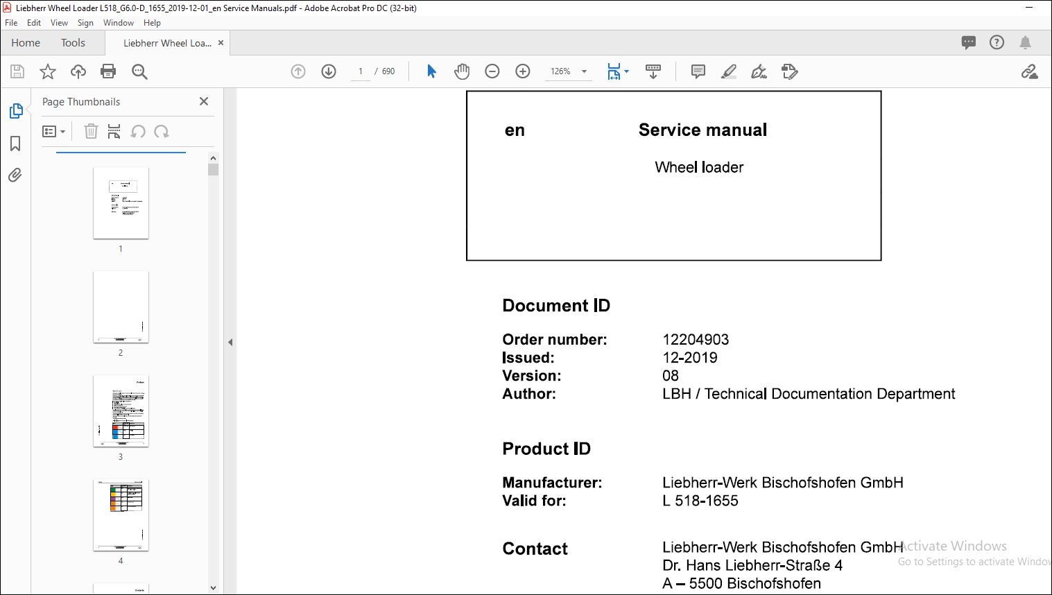Click the Save file icon
This screenshot has width=1052, height=595.
(x=17, y=71)
